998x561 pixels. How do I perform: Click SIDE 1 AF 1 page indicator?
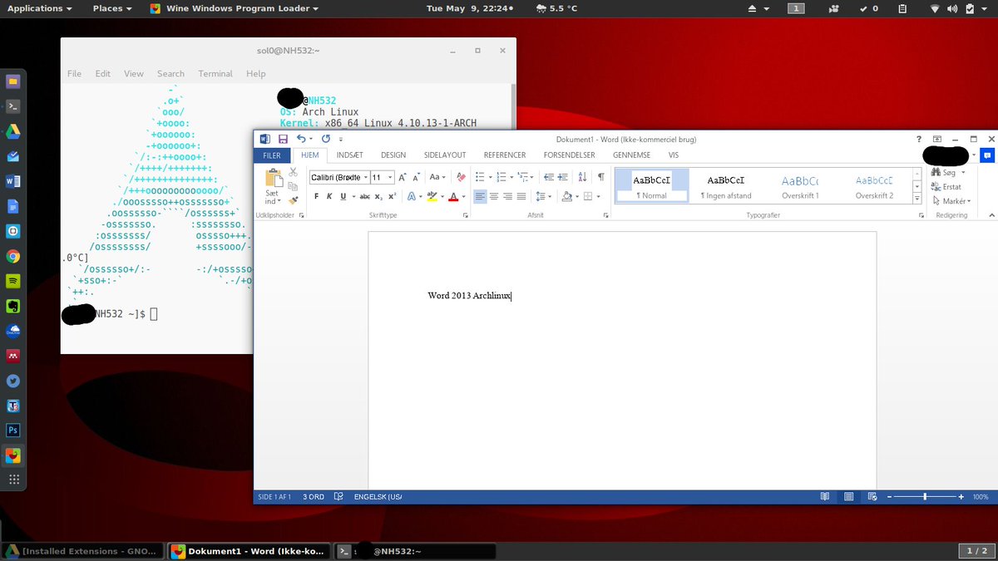pyautogui.click(x=274, y=497)
